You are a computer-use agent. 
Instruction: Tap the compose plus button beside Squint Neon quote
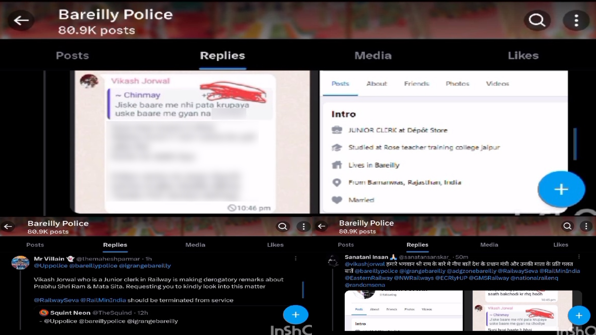point(296,315)
